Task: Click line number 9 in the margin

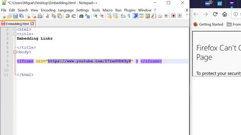Action: point(7,66)
